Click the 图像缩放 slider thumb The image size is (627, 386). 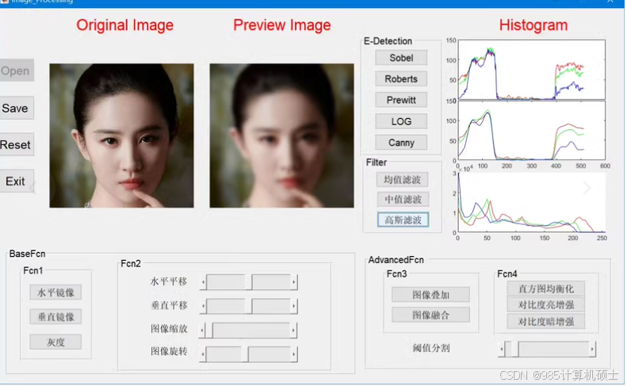pyautogui.click(x=209, y=331)
